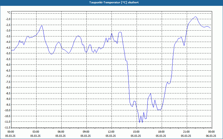
Task: Pick the '-4,0' y-axis tick label
Action: point(8,42)
